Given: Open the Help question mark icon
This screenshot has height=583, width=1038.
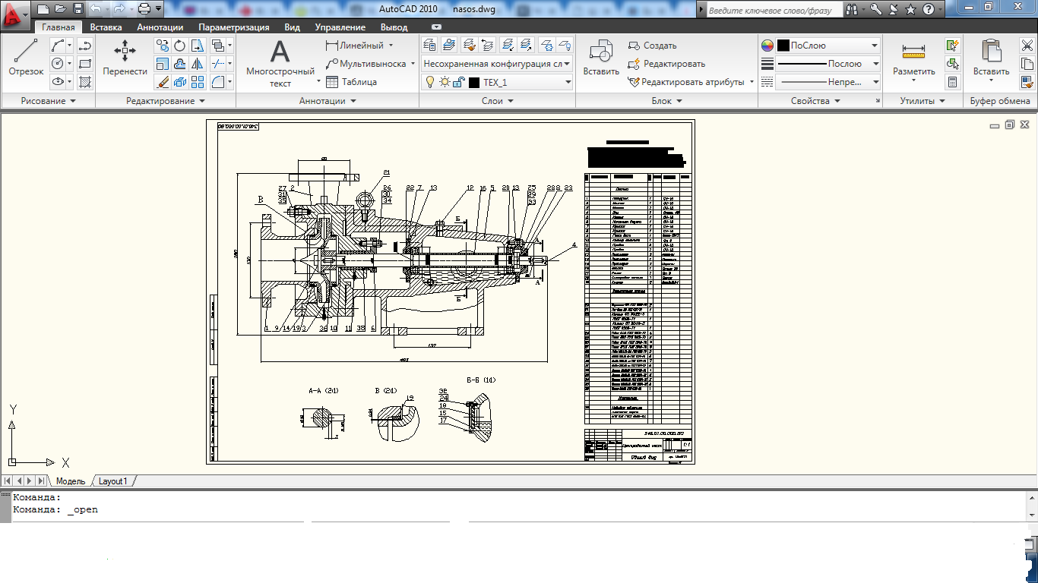Looking at the screenshot, I should [929, 10].
